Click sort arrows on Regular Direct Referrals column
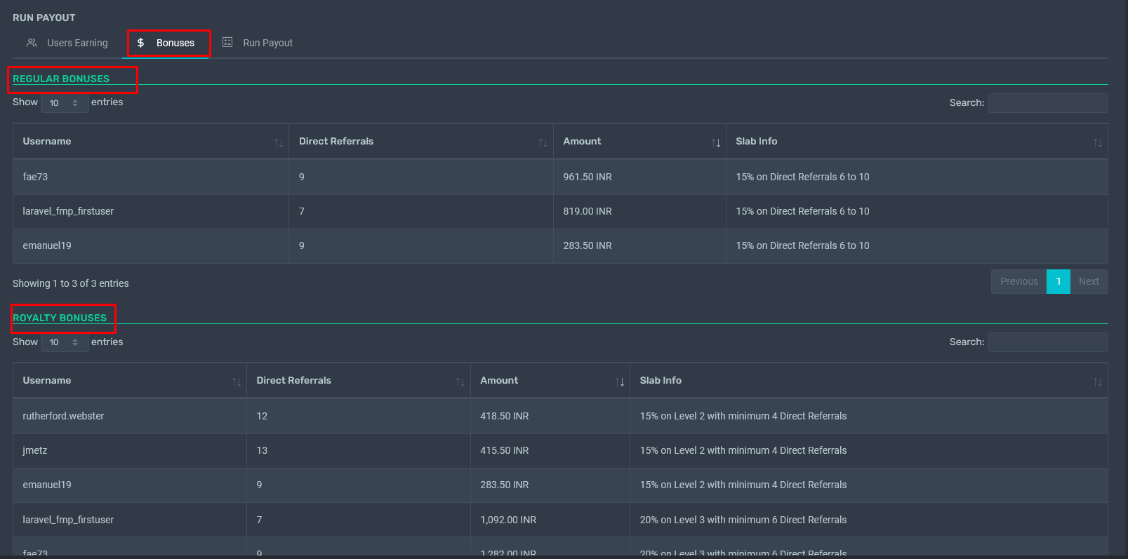Viewport: 1128px width, 559px height. coord(543,142)
